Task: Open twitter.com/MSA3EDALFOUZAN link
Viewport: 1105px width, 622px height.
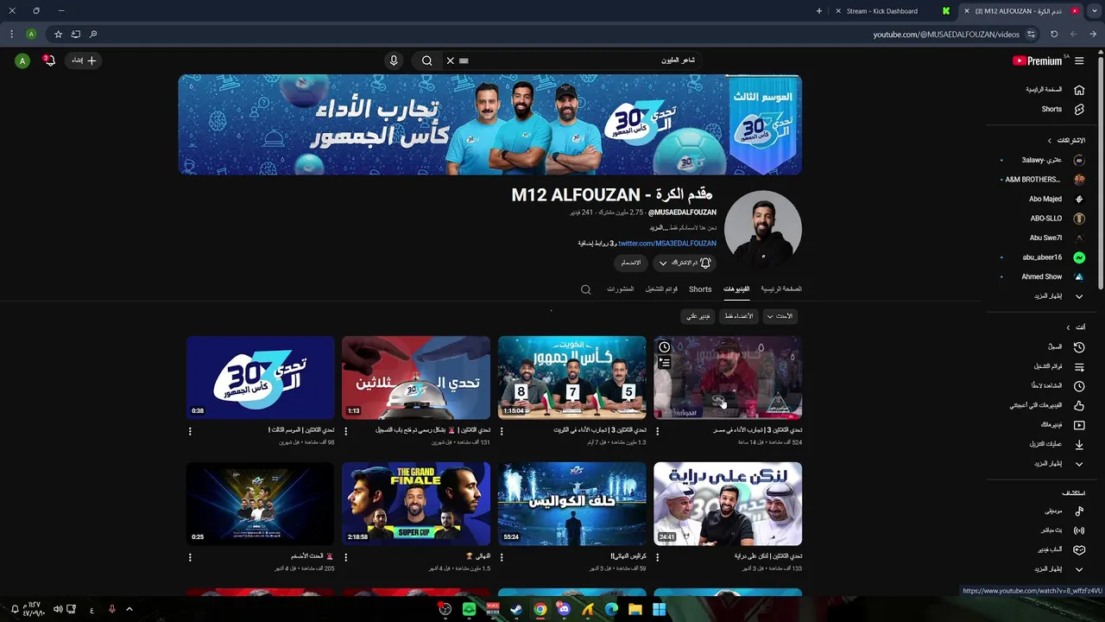Action: point(667,244)
